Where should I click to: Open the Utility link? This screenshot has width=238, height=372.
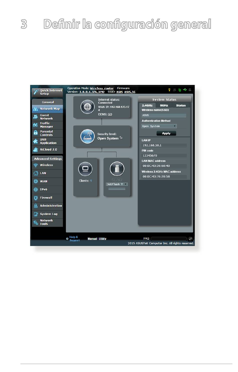click(x=103, y=239)
